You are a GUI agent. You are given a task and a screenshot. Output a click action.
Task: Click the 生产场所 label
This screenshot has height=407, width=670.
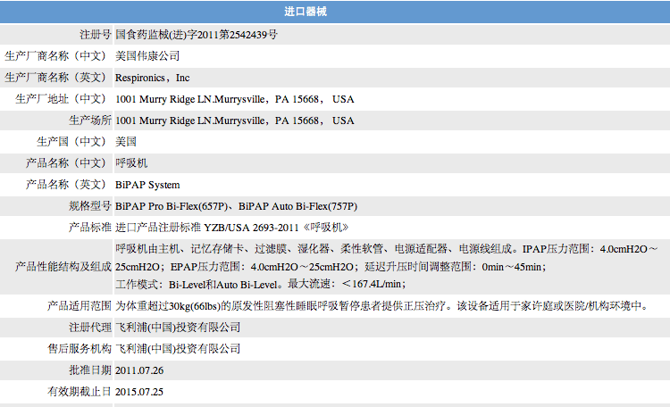(x=90, y=120)
